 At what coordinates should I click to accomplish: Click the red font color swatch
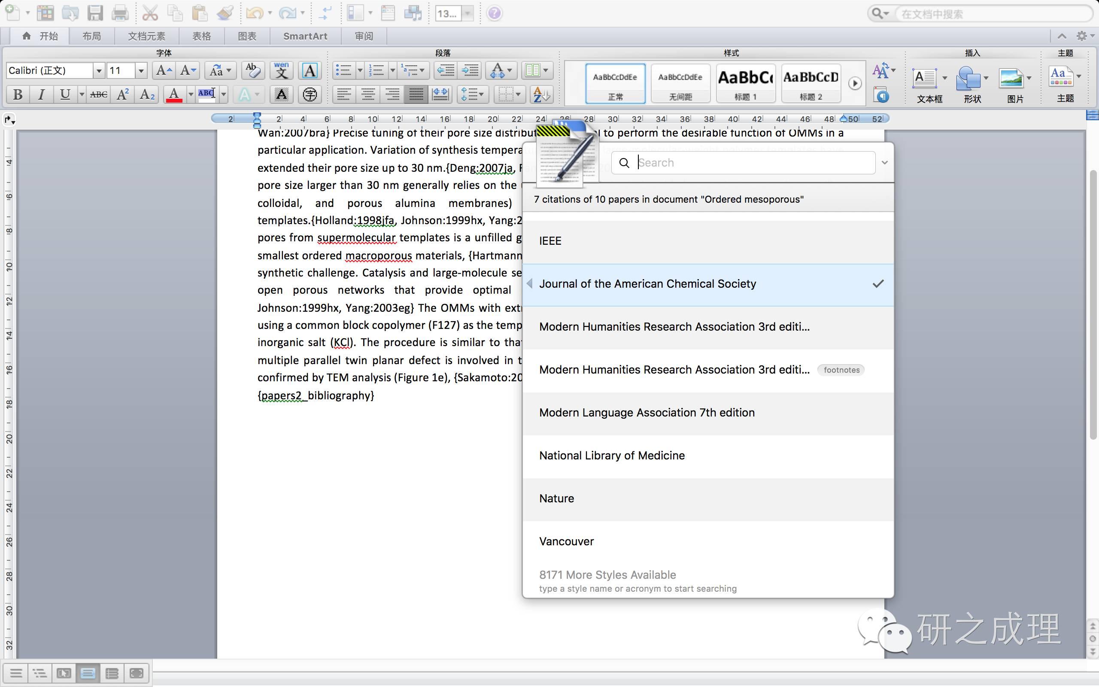click(174, 94)
